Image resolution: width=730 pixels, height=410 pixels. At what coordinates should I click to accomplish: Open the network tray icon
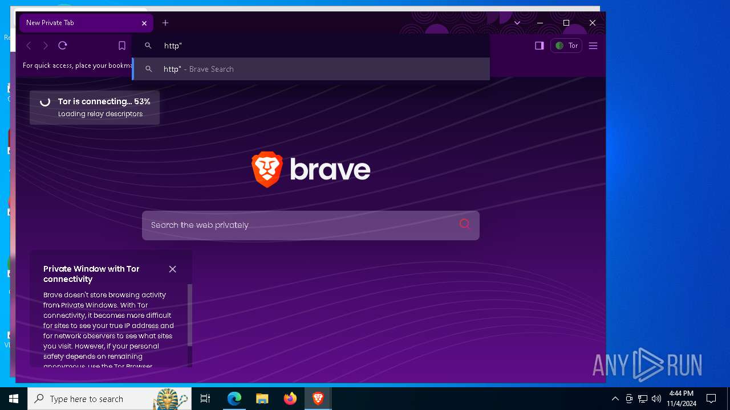(x=643, y=399)
